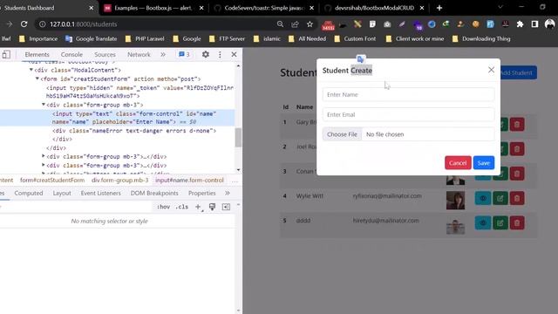Image resolution: width=558 pixels, height=314 pixels.
Task: Click the Elements panel vertical scrollbar
Action: click(x=238, y=138)
